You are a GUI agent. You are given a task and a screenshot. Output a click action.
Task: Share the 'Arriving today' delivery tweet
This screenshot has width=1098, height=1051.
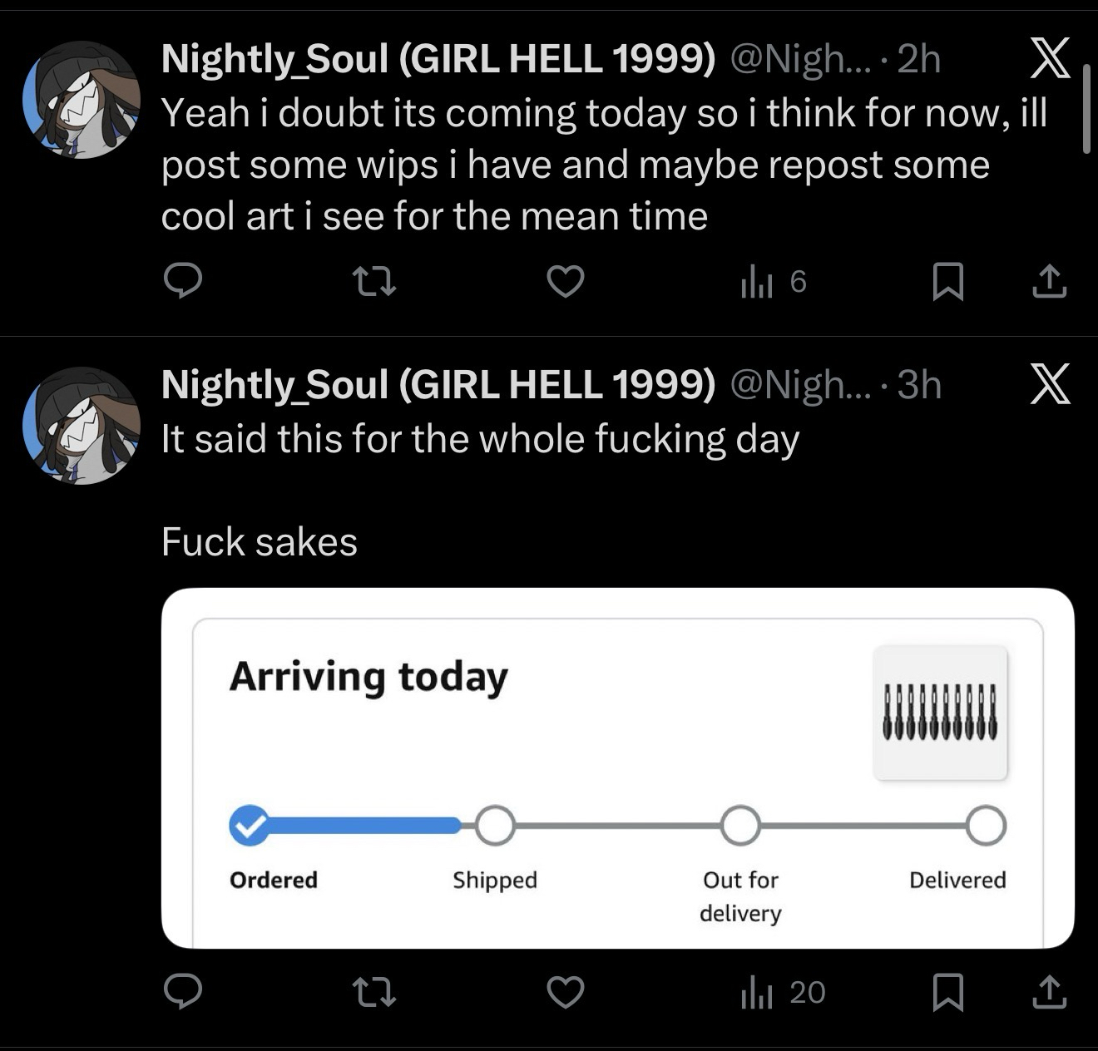click(1049, 992)
